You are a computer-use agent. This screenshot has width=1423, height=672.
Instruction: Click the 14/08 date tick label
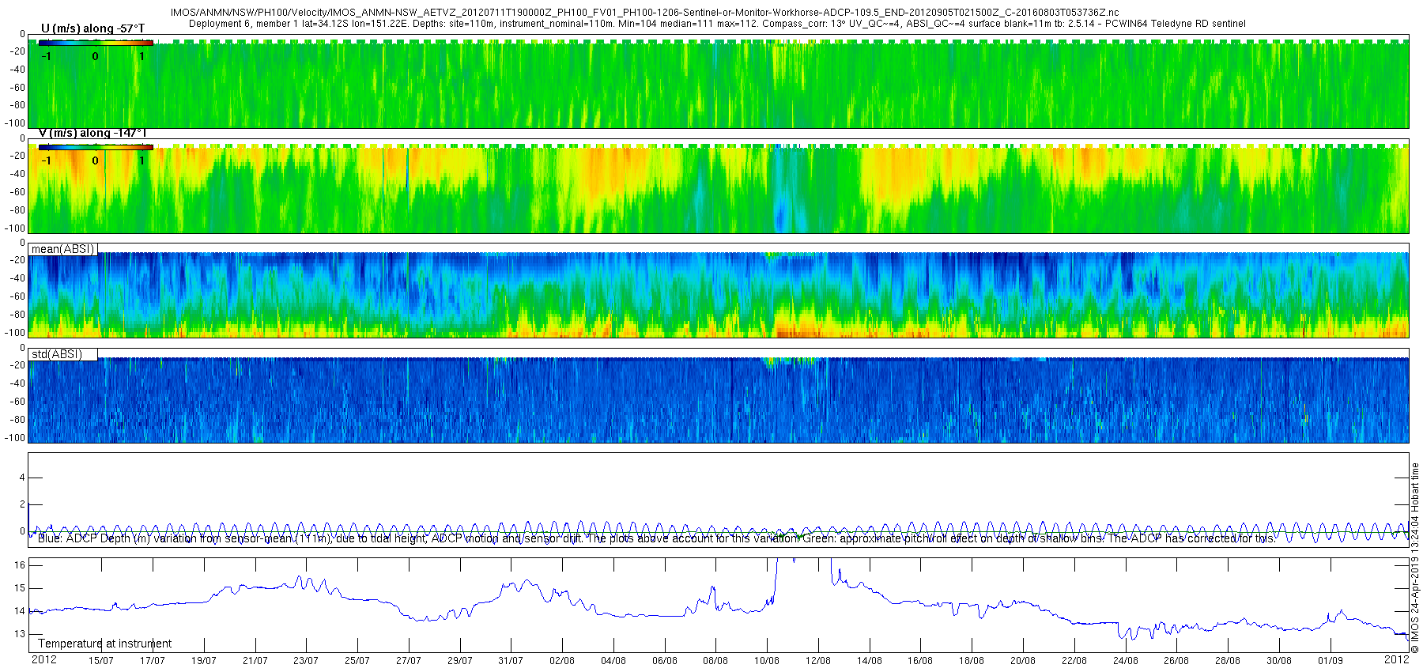point(870,661)
